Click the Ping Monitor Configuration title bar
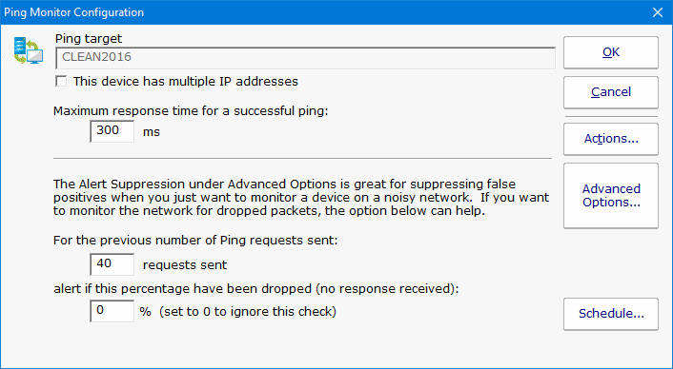The image size is (673, 369). (322, 12)
